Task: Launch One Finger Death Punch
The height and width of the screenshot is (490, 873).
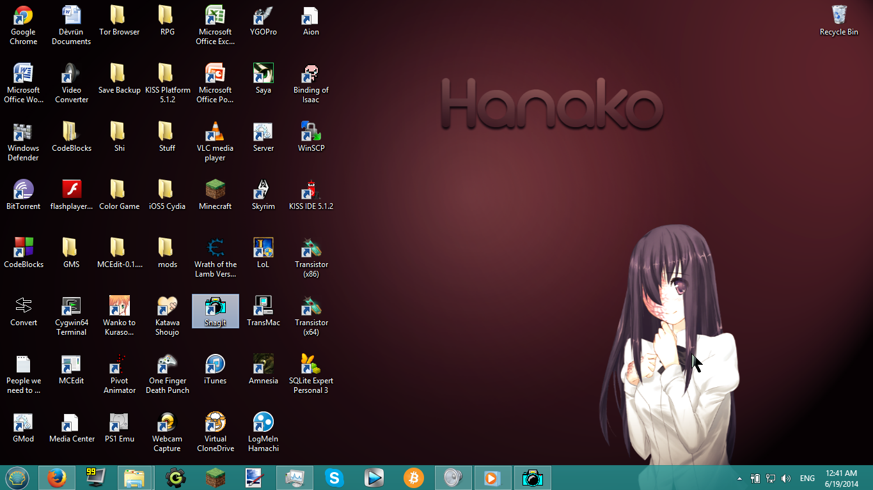Action: click(x=168, y=374)
